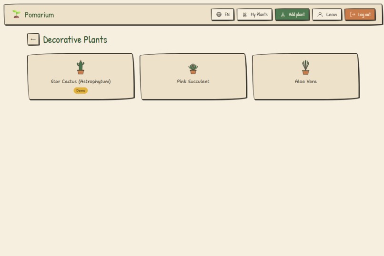Open the Pomarium home title link
The width and height of the screenshot is (384, 256).
point(39,15)
